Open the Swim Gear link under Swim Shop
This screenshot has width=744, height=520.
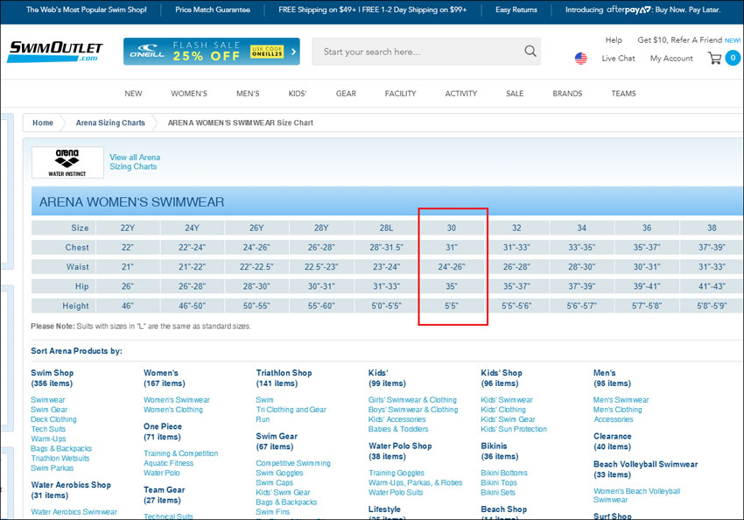[49, 410]
